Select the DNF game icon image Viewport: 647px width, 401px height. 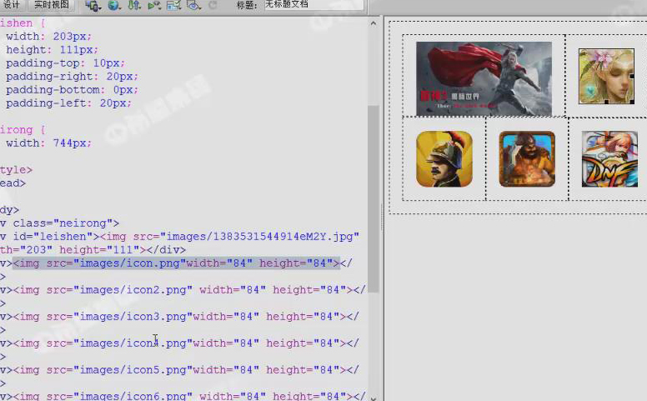coord(609,158)
